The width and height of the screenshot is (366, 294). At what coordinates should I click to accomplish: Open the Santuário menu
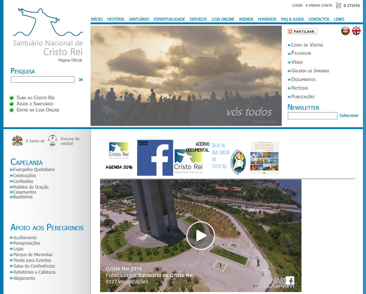tap(139, 19)
